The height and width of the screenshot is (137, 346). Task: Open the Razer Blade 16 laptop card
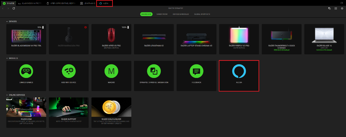(x=324, y=39)
